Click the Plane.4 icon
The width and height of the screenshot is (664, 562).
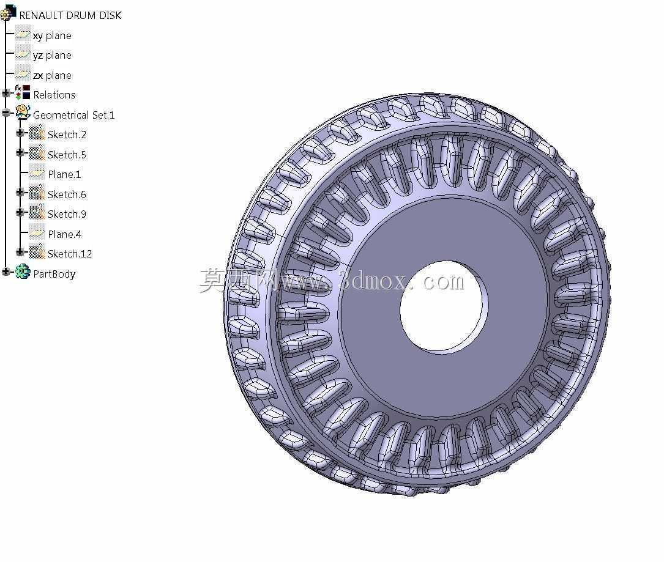pyautogui.click(x=37, y=232)
